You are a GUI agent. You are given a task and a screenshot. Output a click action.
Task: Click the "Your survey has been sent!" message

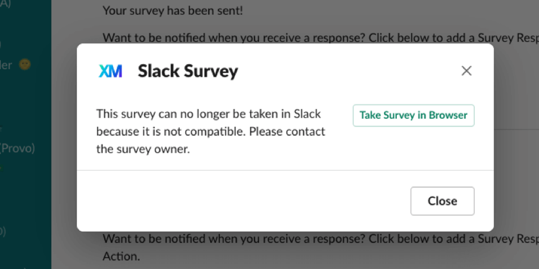(x=173, y=10)
